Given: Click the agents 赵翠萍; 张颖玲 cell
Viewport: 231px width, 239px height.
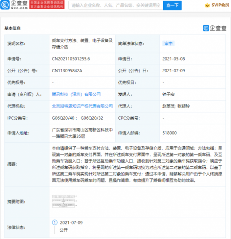Looking at the screenshot, I should point(176,106).
